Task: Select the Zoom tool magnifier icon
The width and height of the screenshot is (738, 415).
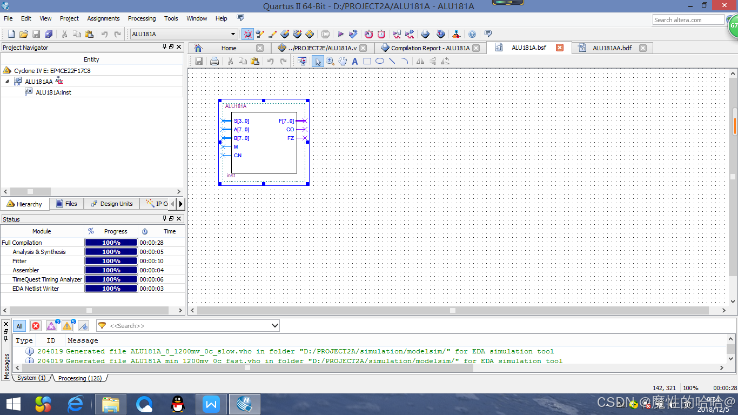Action: [x=330, y=61]
